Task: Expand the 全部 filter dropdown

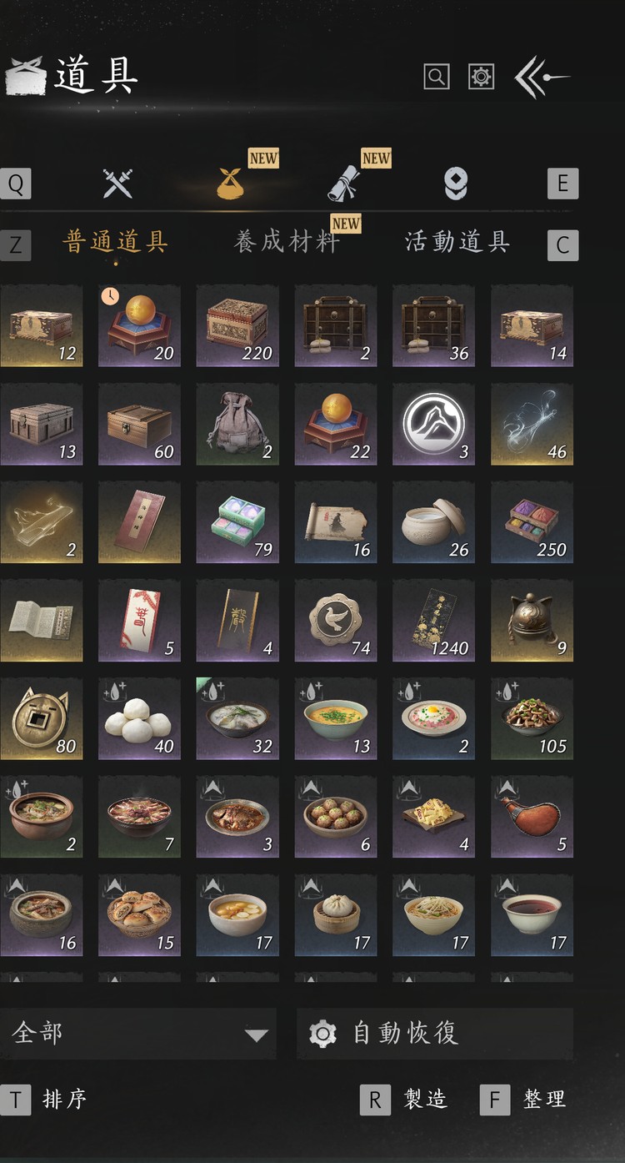Action: coord(138,1034)
